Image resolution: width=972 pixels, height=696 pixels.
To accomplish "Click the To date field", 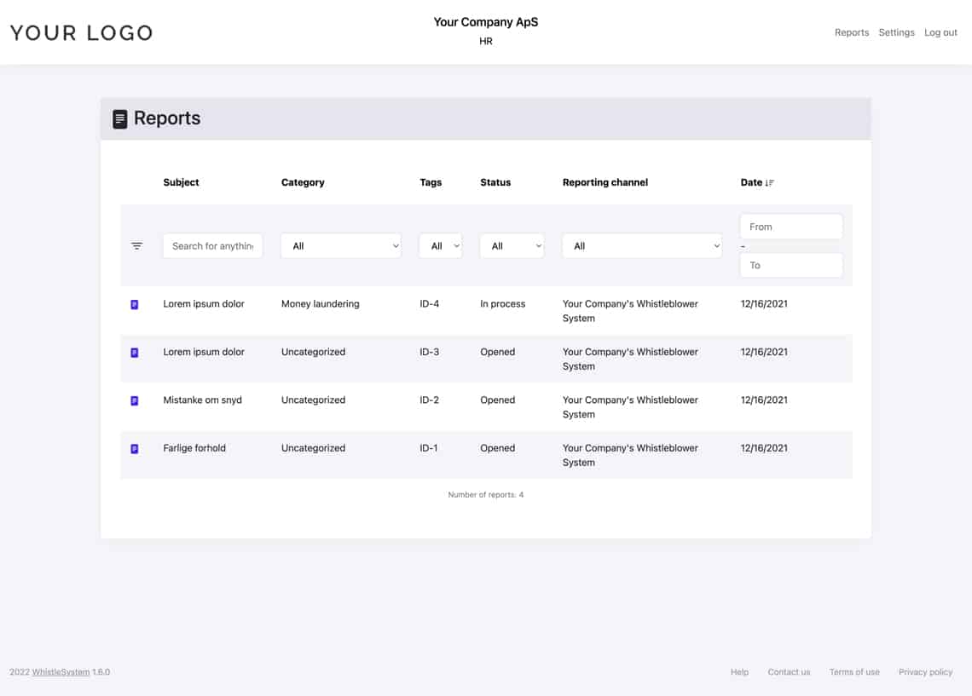I will (x=791, y=265).
